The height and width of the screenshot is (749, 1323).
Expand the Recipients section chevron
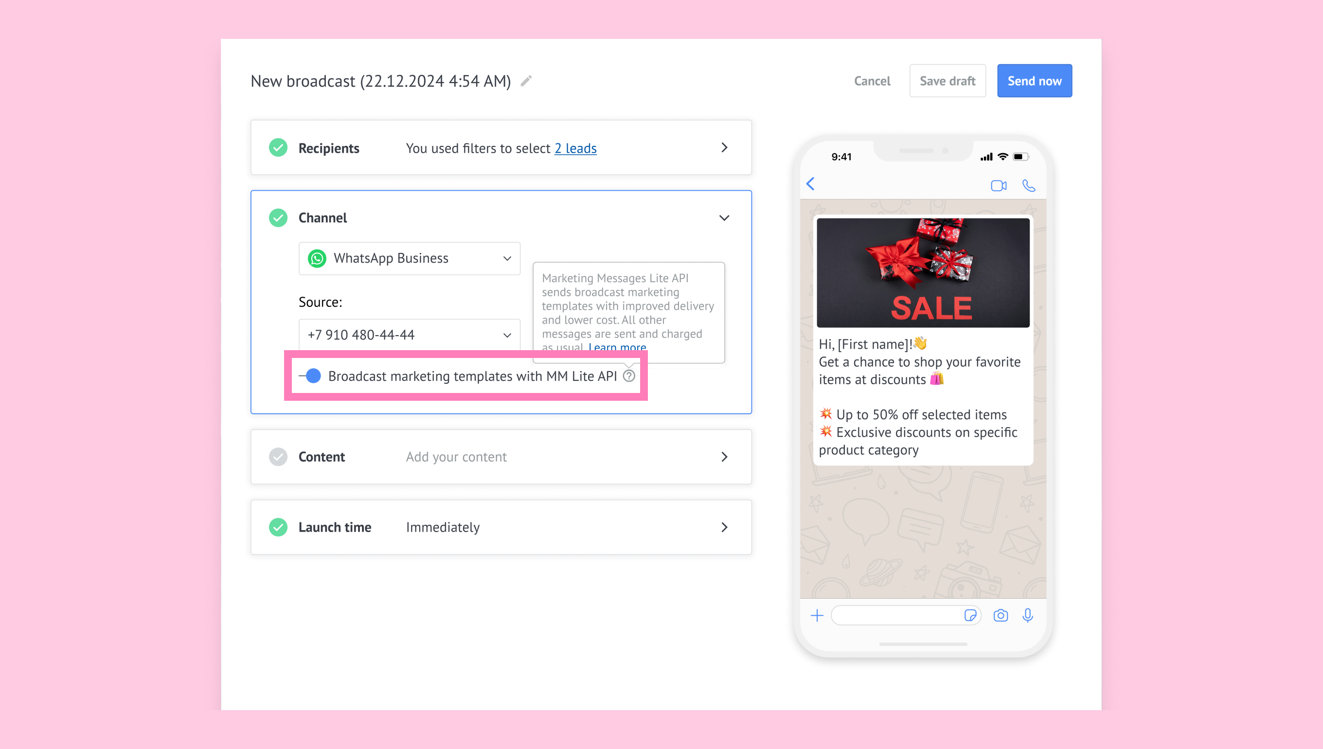724,148
